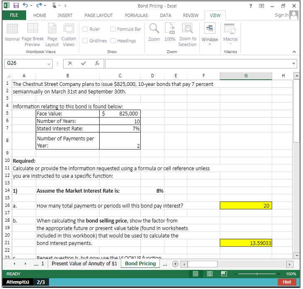Select the Face Value cell 825,000
This screenshot has height=289, width=303.
click(x=120, y=113)
